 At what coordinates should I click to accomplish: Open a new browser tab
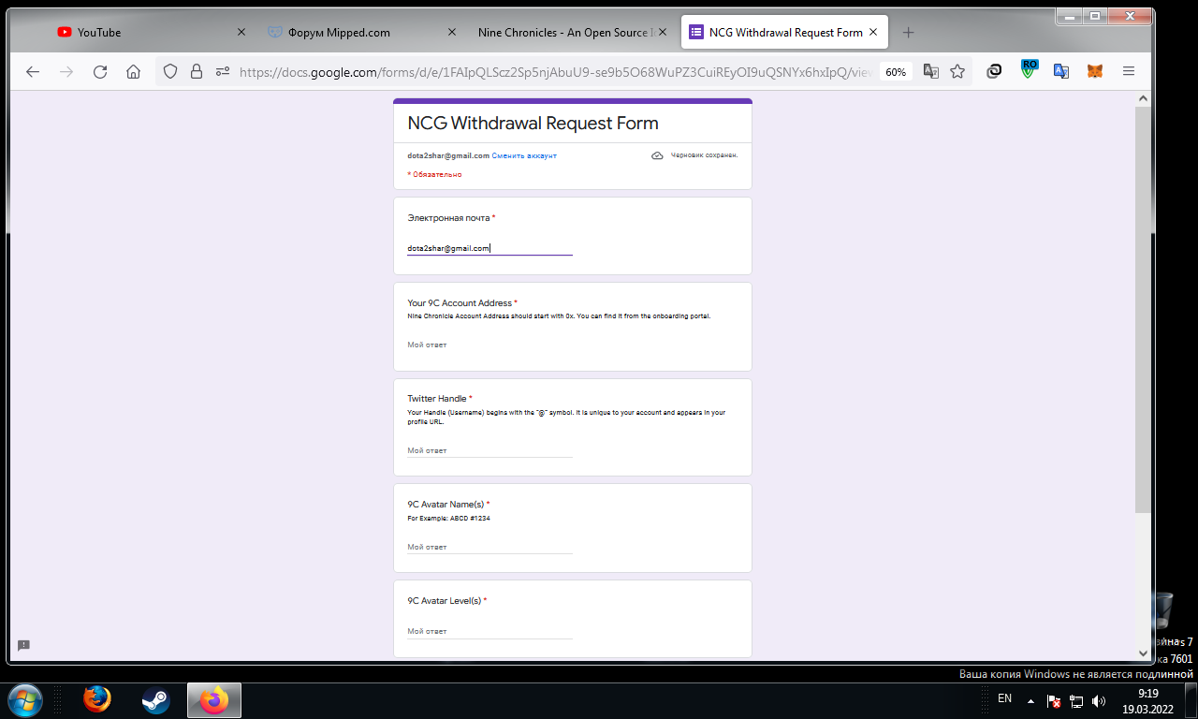coord(908,32)
